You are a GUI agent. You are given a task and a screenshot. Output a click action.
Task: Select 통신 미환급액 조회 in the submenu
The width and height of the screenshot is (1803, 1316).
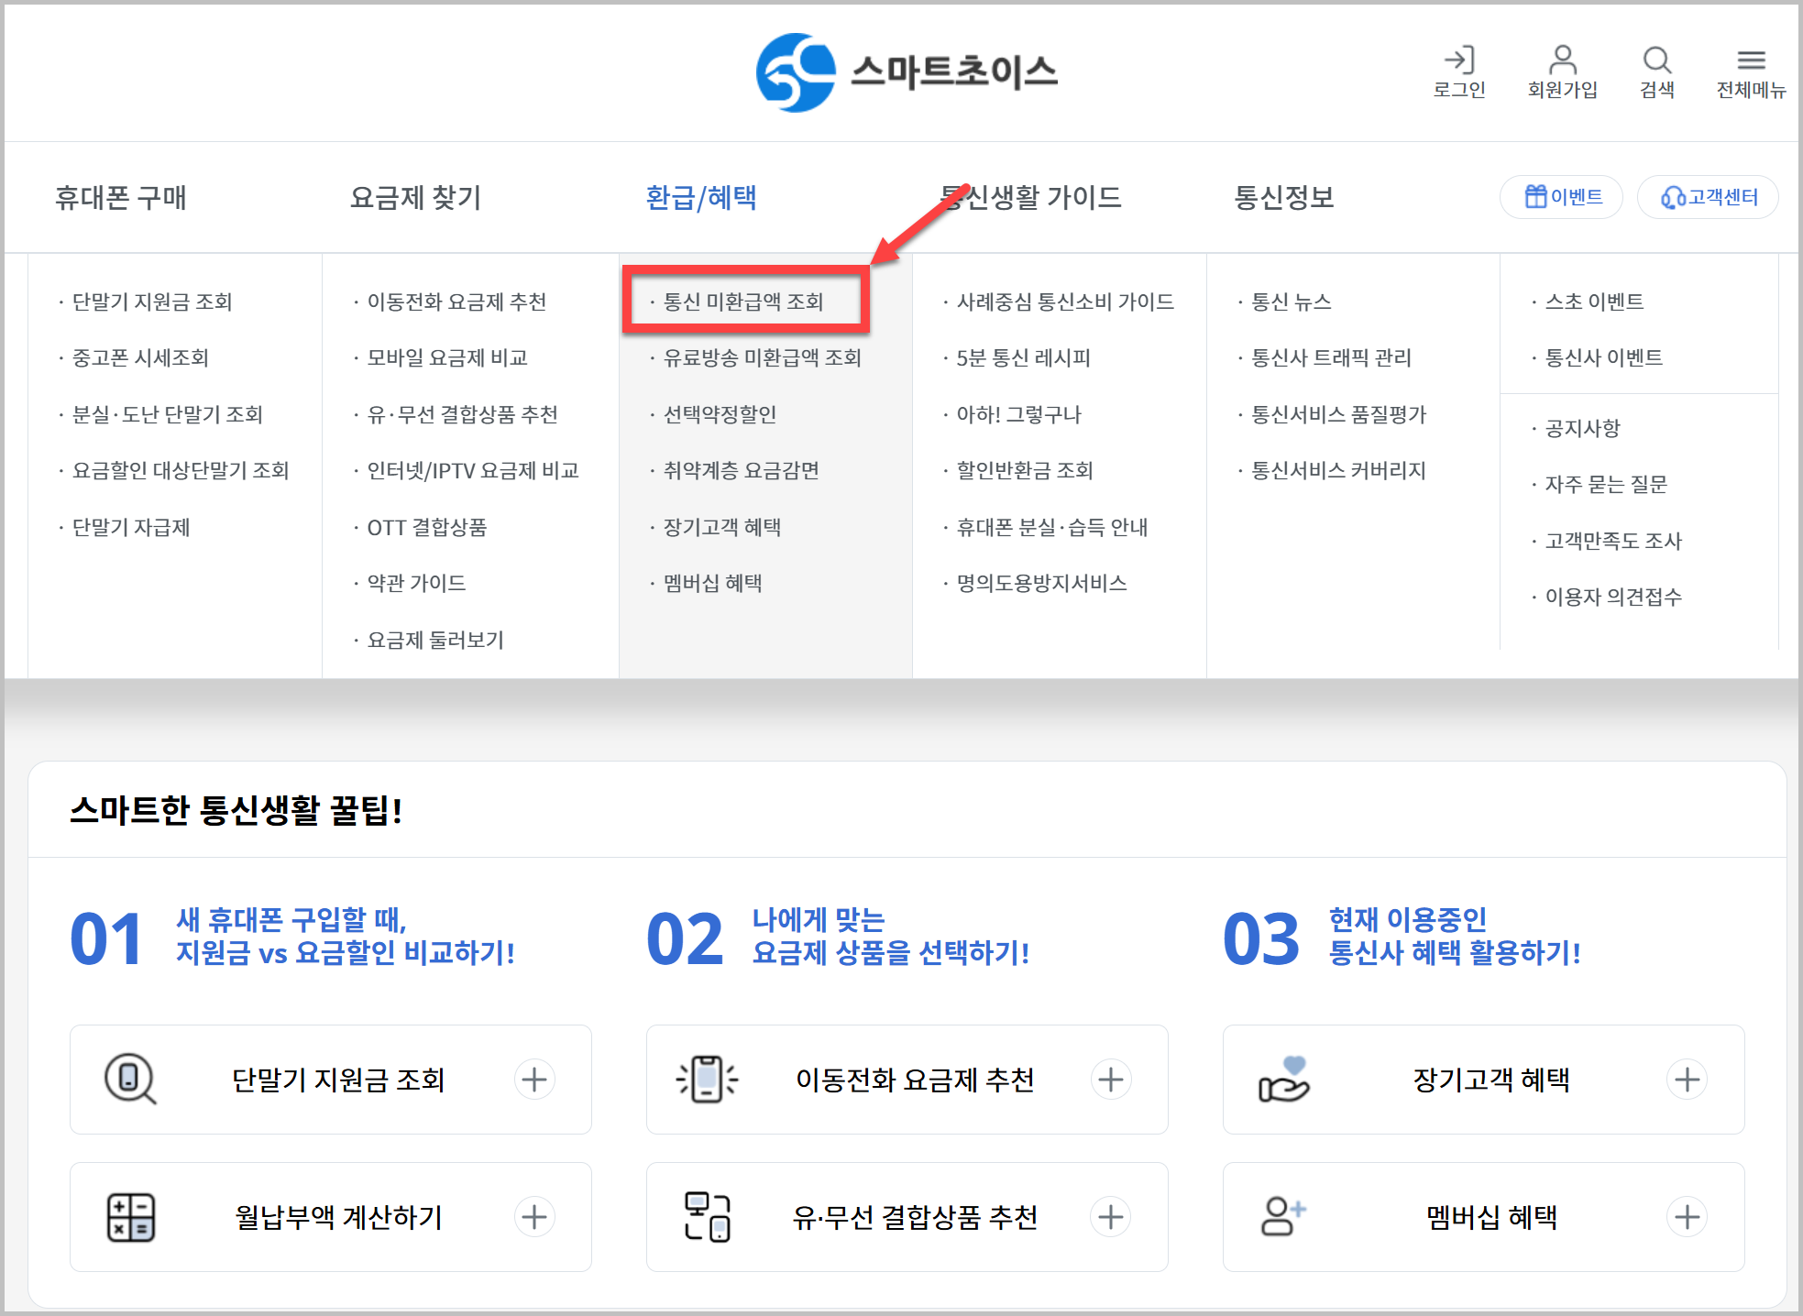tap(743, 302)
